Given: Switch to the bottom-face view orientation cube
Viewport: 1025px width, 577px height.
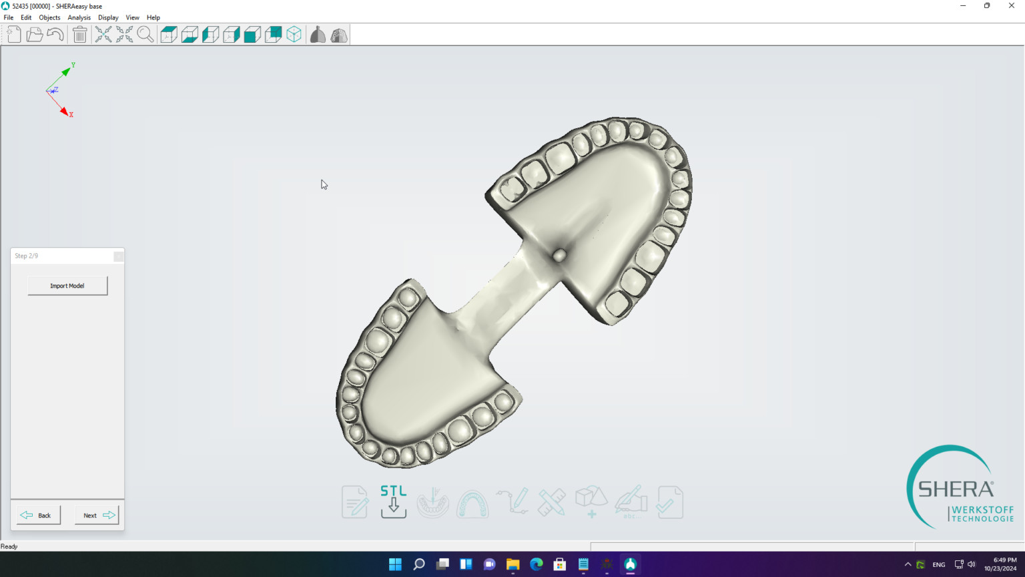Looking at the screenshot, I should coord(190,34).
